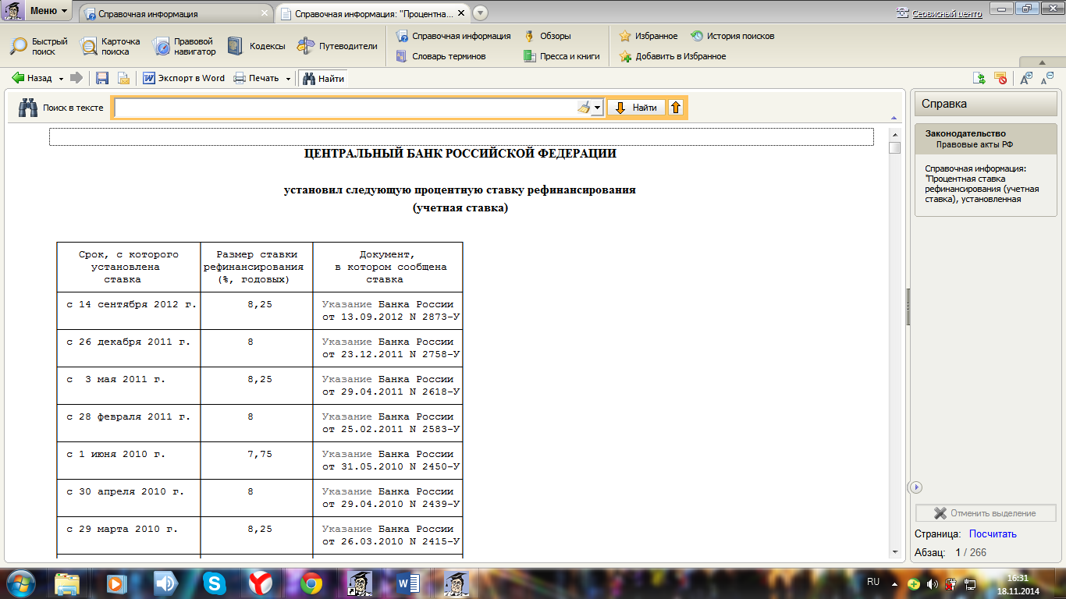
Task: Print document with Печать
Action: [x=257, y=78]
